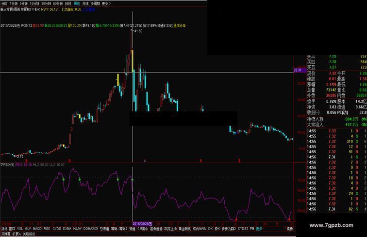This screenshot has width=367, height=237.
Task: Click the 换手 0.76% value
Action: (x=331, y=101)
